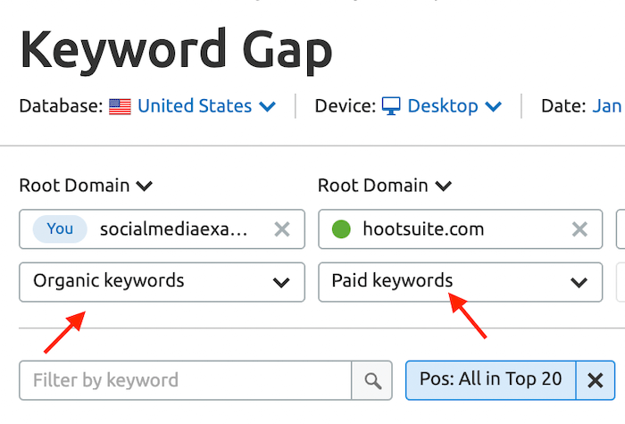Click the United States flag icon

(120, 106)
